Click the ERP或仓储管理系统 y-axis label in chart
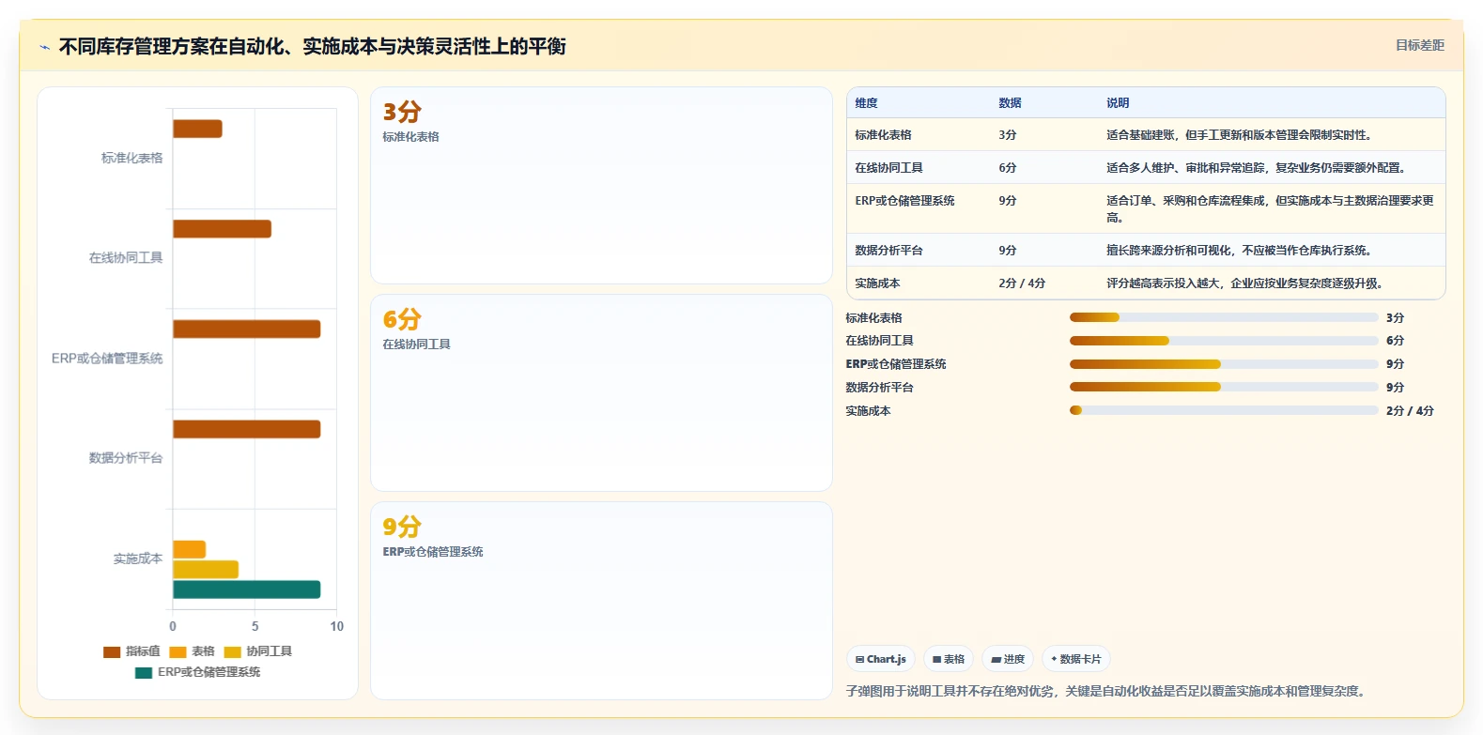The width and height of the screenshot is (1483, 735). coord(107,359)
